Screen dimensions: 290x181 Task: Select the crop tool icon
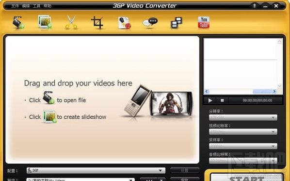coord(97,23)
